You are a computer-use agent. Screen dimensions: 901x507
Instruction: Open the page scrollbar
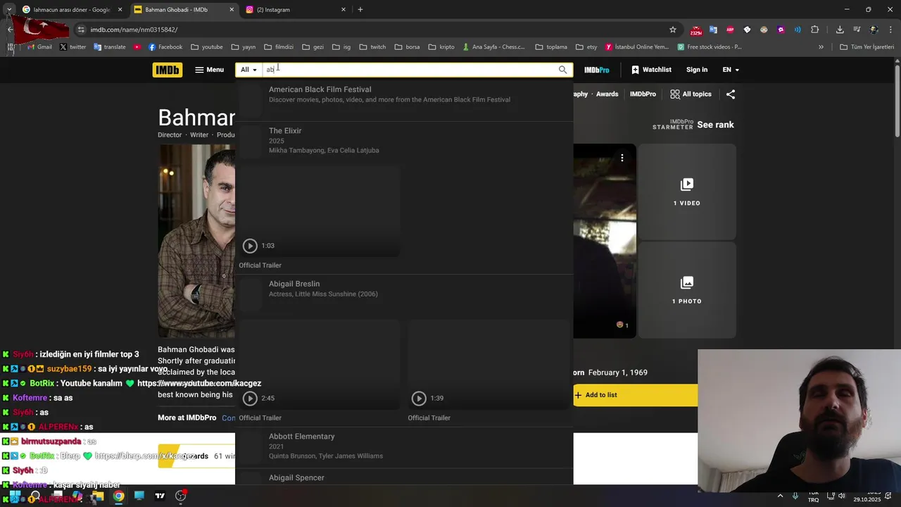[x=897, y=102]
